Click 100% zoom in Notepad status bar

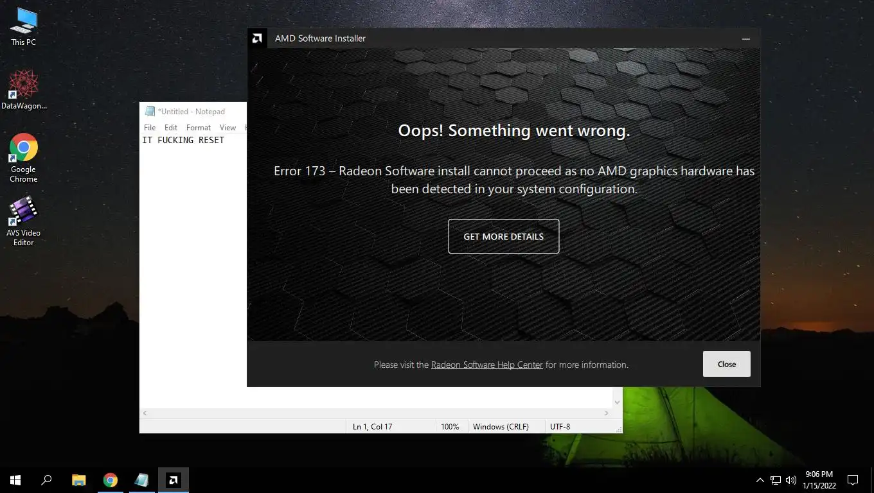[450, 426]
